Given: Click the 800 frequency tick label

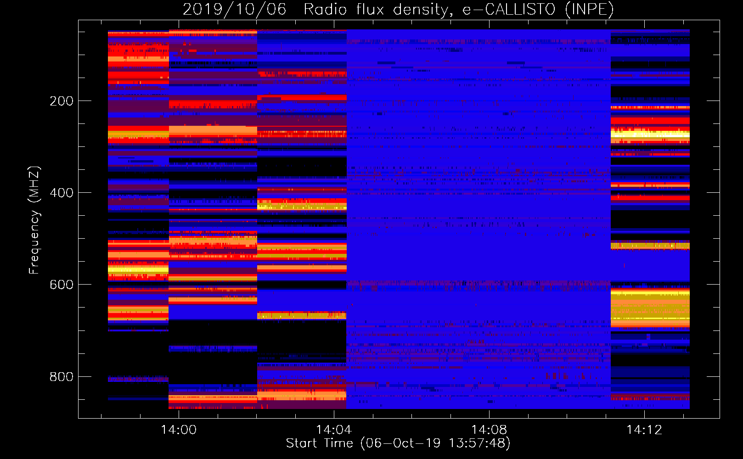Looking at the screenshot, I should (x=62, y=377).
